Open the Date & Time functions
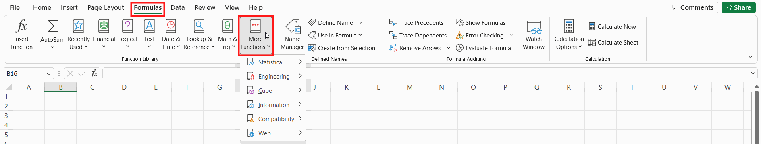The height and width of the screenshot is (144, 761). click(x=171, y=35)
